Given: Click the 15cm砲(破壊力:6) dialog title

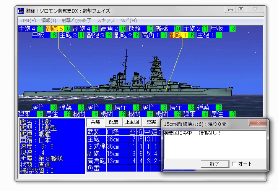Looking at the screenshot, I should tap(195, 124).
